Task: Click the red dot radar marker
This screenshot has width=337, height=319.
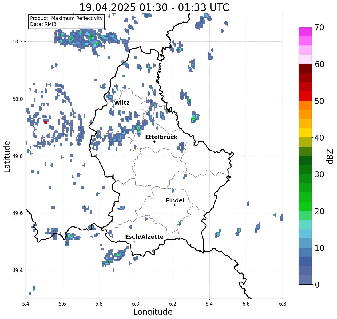Action: pyautogui.click(x=45, y=122)
